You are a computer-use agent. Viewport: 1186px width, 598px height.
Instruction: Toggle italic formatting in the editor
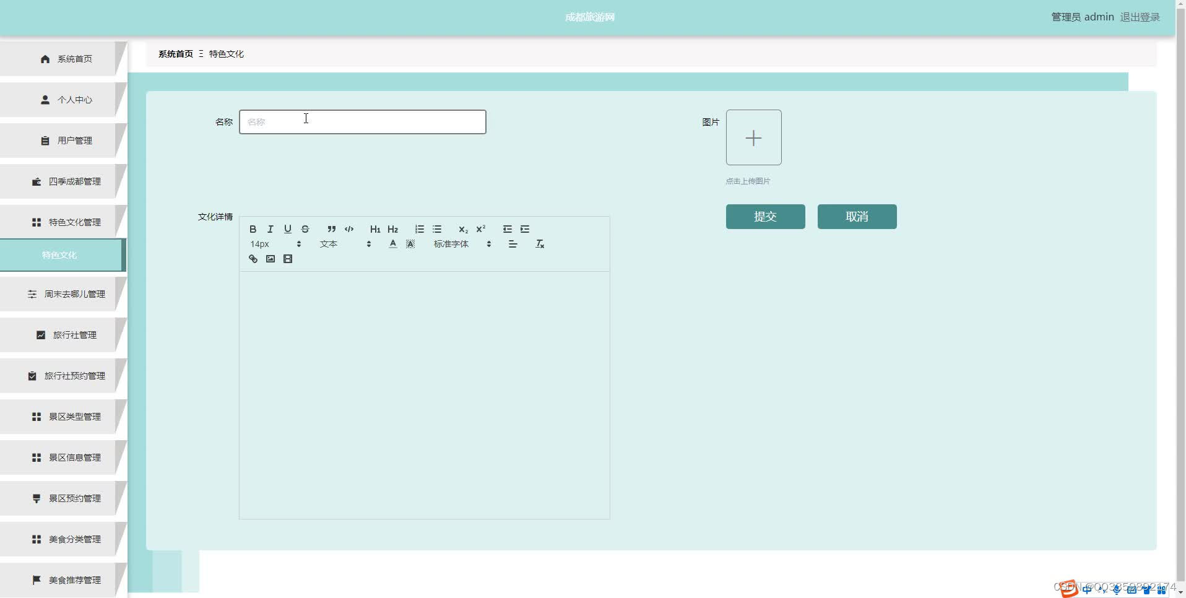[270, 229]
